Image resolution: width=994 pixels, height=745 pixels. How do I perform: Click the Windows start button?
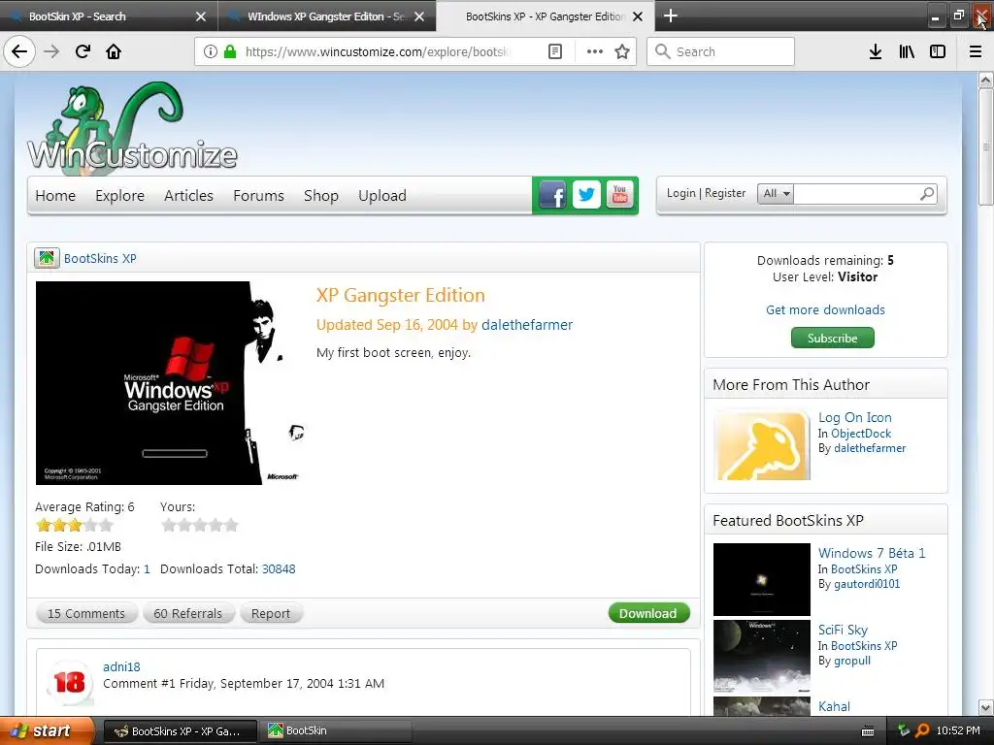point(47,730)
